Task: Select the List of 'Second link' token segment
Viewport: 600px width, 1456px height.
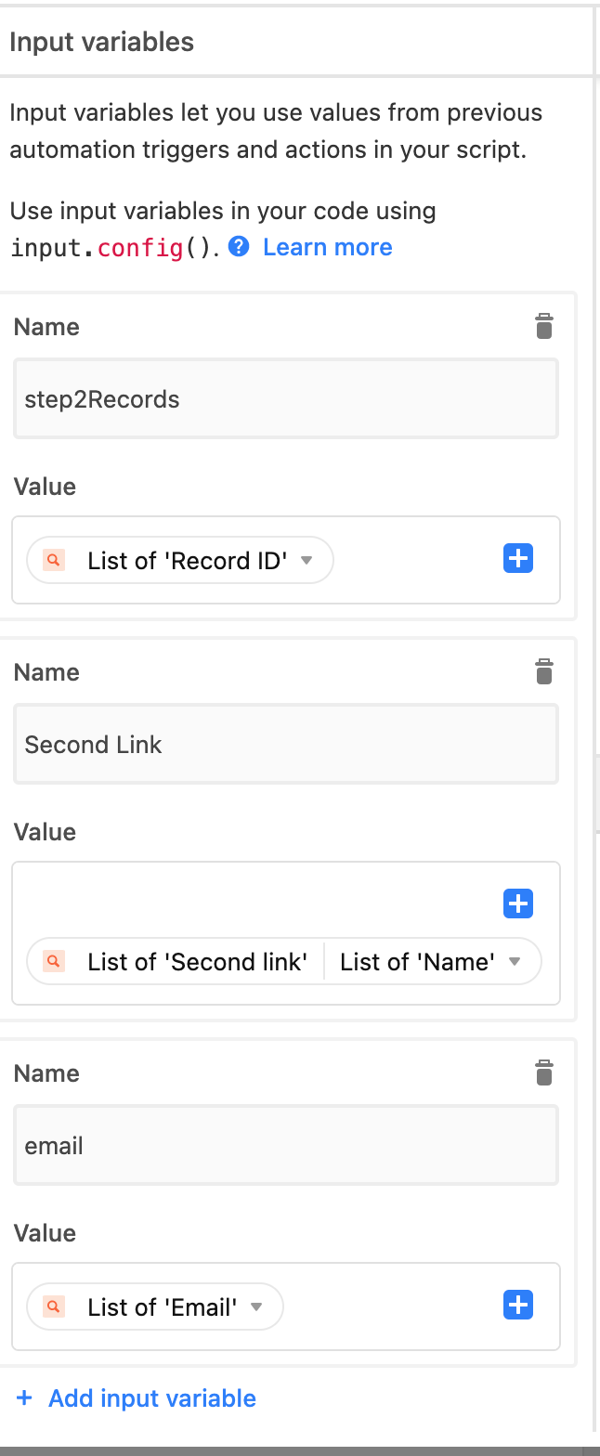Action: 197,962
